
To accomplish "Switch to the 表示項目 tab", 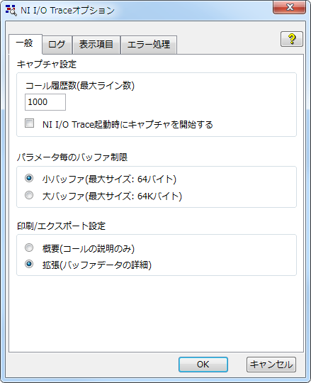I will point(96,45).
